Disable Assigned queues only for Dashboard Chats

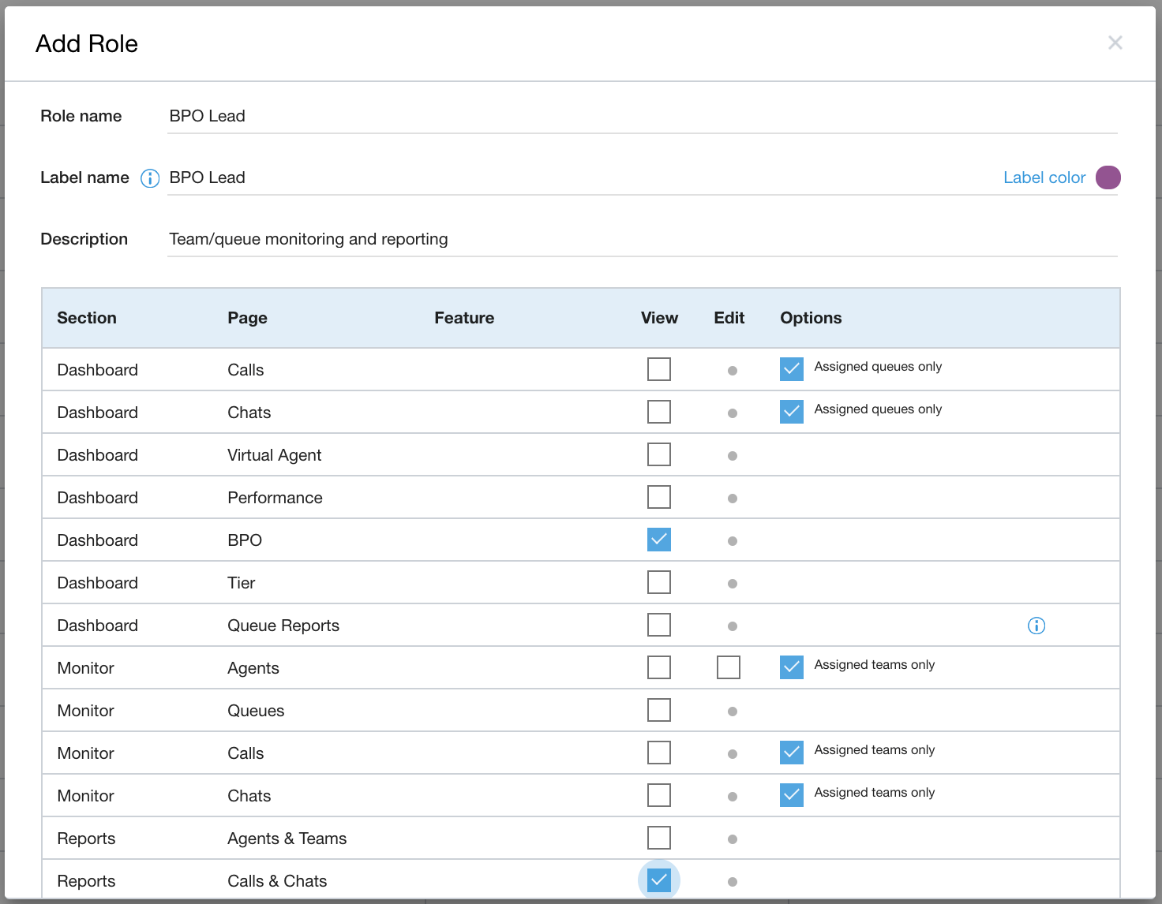pyautogui.click(x=791, y=411)
